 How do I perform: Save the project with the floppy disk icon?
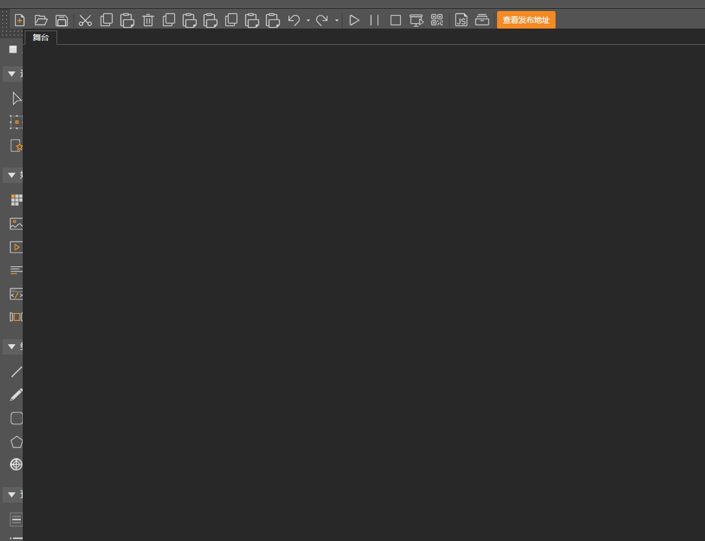62,20
